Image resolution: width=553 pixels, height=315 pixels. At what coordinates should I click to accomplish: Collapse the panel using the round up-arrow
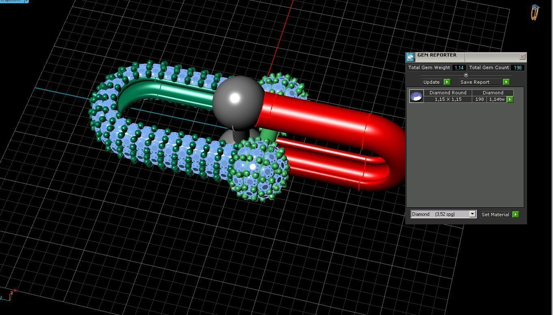(x=466, y=75)
